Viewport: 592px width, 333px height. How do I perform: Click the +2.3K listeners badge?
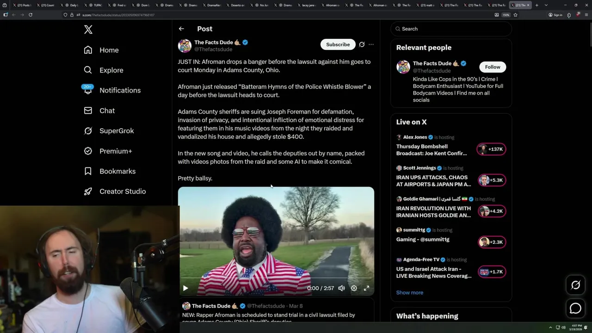tap(492, 242)
